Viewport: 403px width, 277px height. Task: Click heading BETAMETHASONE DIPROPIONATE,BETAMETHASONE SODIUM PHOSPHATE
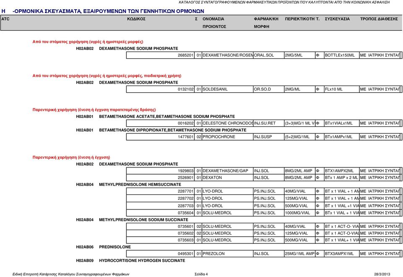point(173,130)
